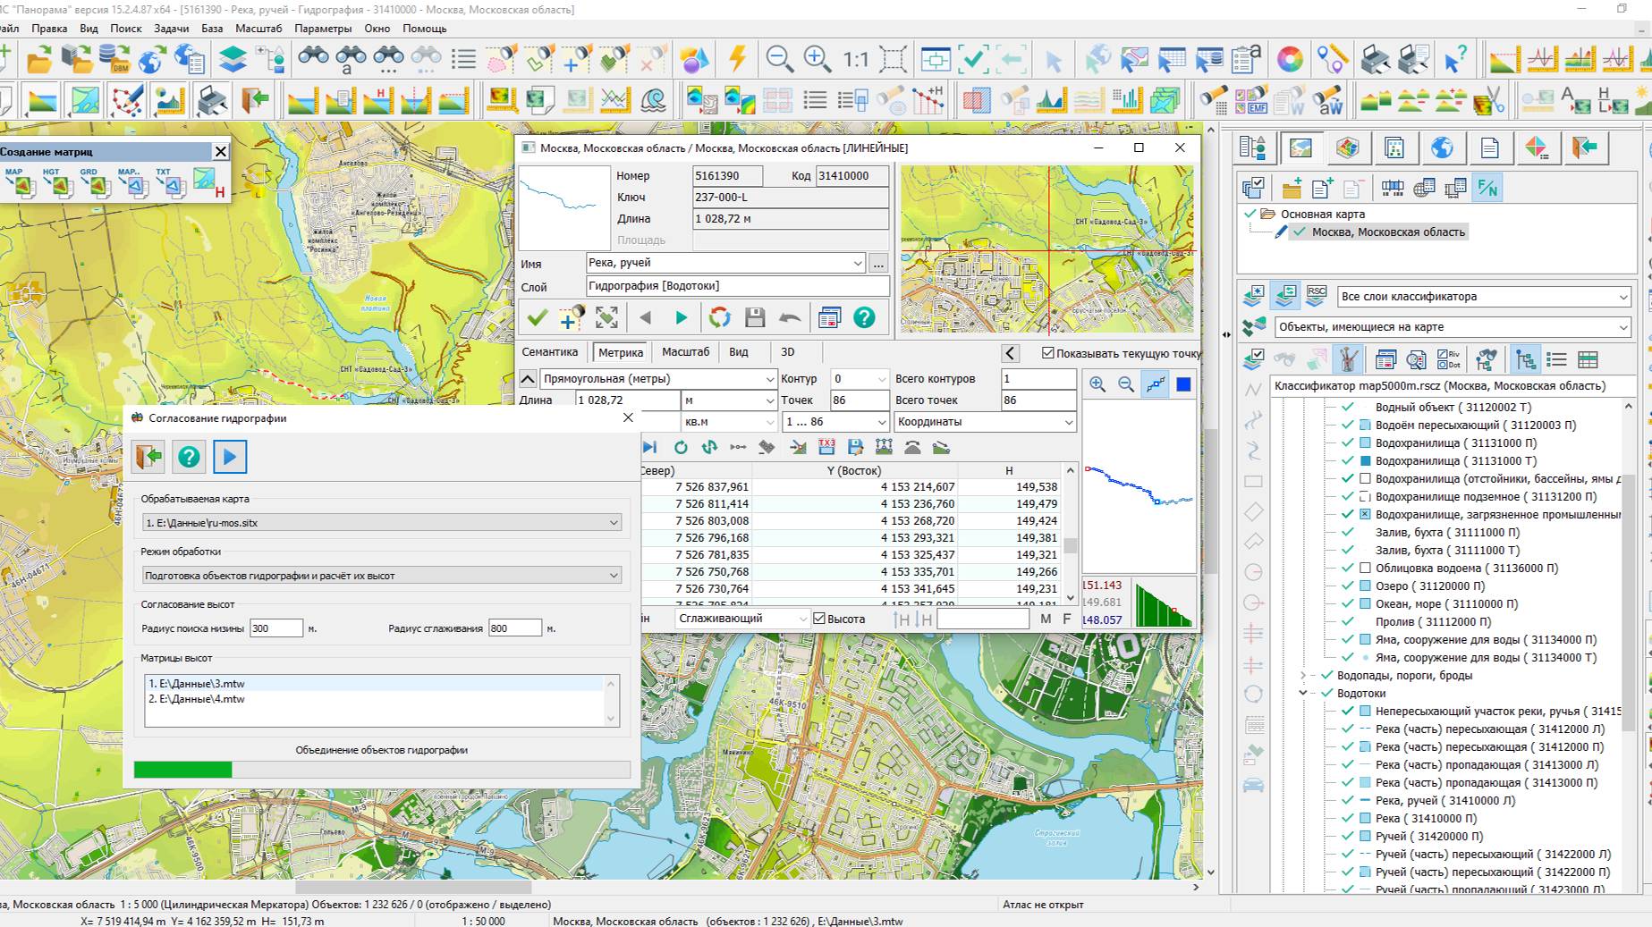Click the exit door icon in hydrography dialog
1652x927 pixels.
coord(148,457)
